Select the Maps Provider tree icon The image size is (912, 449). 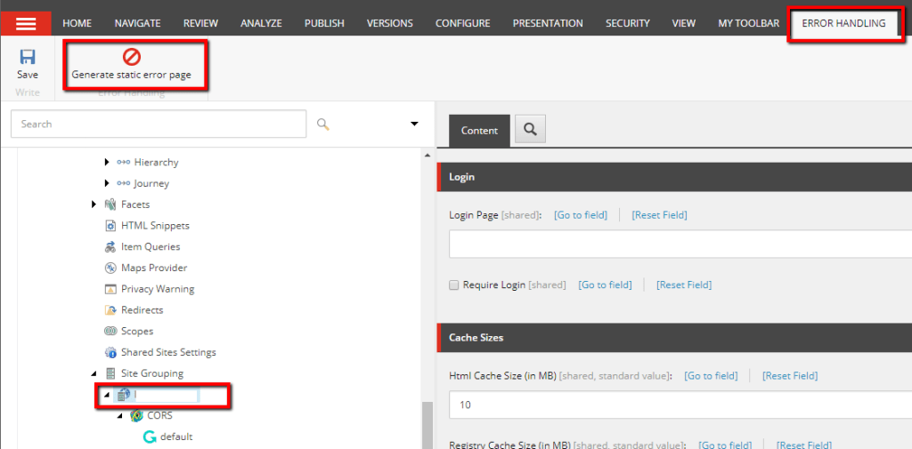[111, 268]
